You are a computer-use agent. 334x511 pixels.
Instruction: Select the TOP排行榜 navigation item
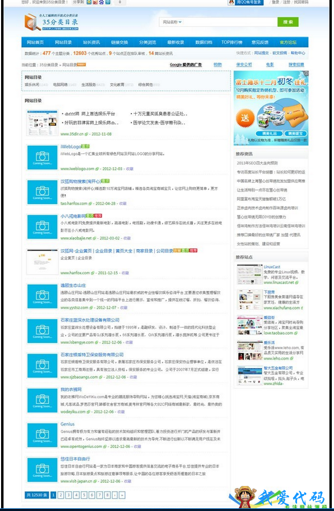(x=232, y=42)
